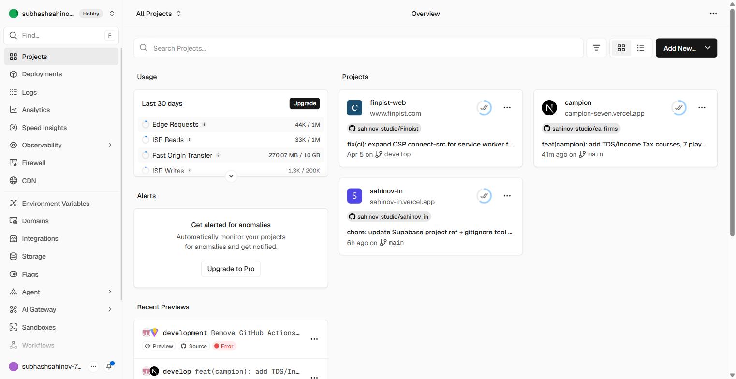Click the Edge Requests usage progress ring
Viewport: 736px width, 379px height.
(x=146, y=124)
